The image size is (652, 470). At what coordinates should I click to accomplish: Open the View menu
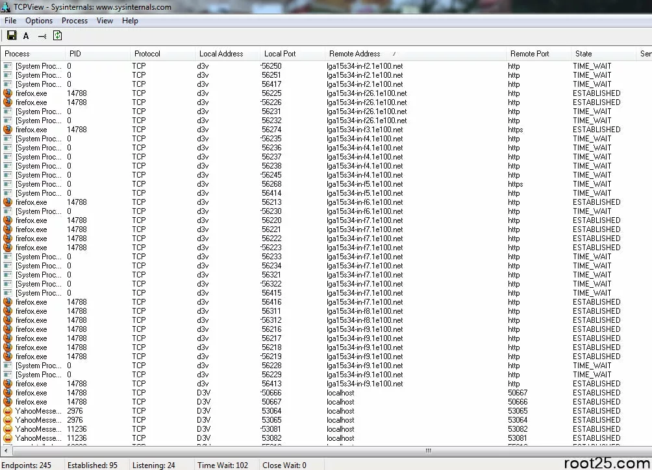pyautogui.click(x=105, y=21)
